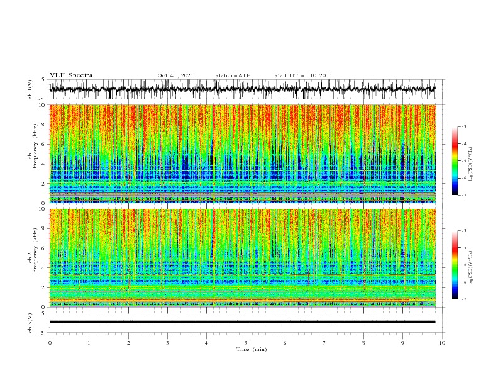Click the 'ch.3(V)' axis label
The image size is (498, 385).
pyautogui.click(x=30, y=323)
